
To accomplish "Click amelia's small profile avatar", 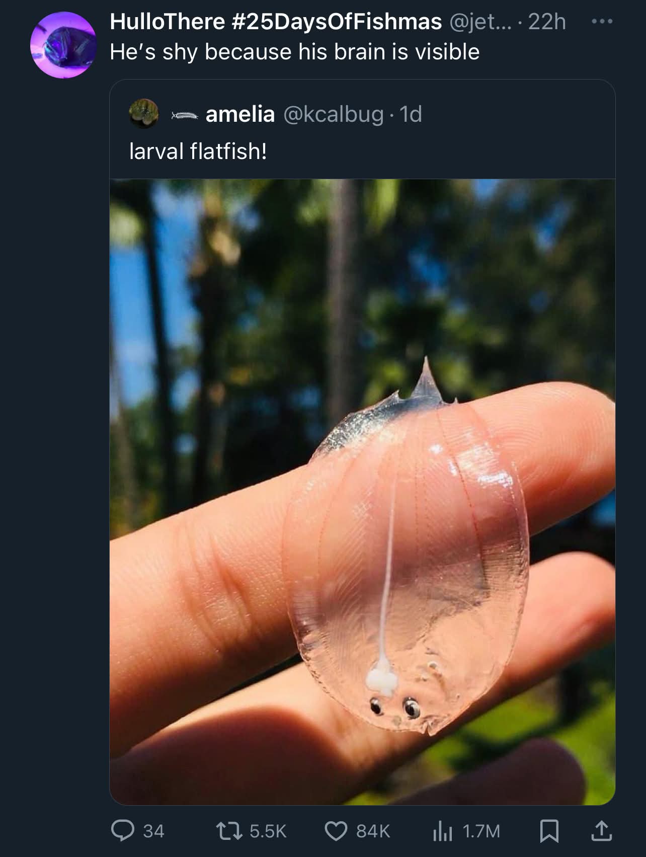I will tap(144, 114).
